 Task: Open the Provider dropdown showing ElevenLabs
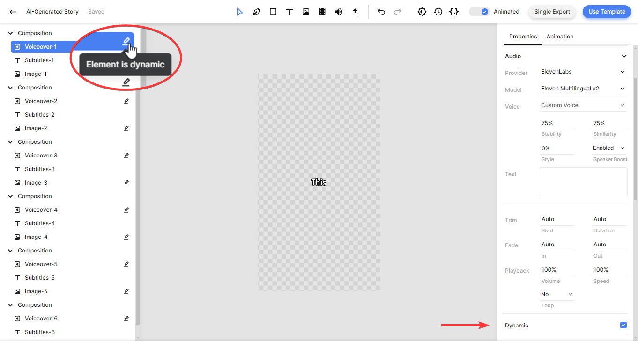coord(582,72)
